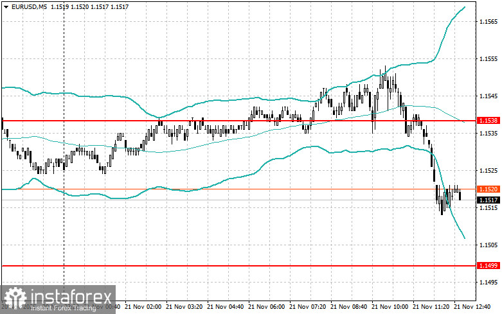The image size is (502, 314).
Task: Select the red 1.1538 price level label
Action: (x=489, y=121)
